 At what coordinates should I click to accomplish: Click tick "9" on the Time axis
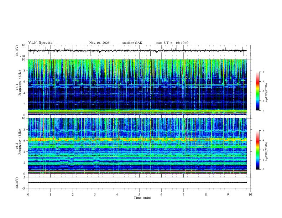[228, 194]
